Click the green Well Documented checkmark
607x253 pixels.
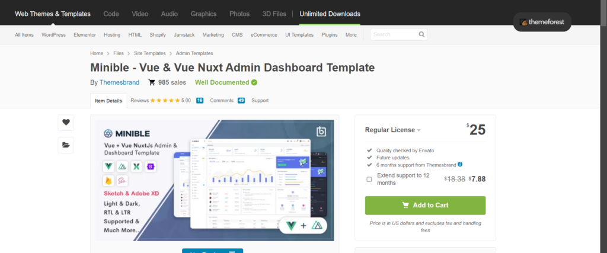254,82
